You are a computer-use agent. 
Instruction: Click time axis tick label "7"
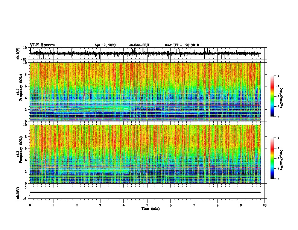[x=194, y=205]
